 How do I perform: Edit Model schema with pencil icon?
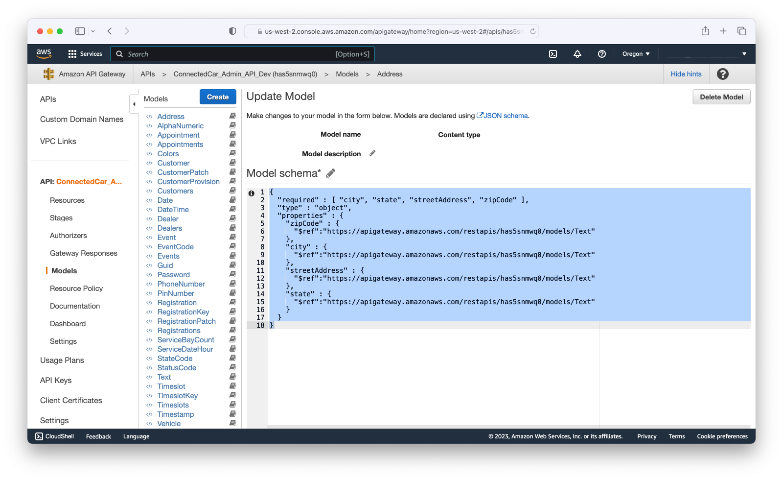[331, 173]
